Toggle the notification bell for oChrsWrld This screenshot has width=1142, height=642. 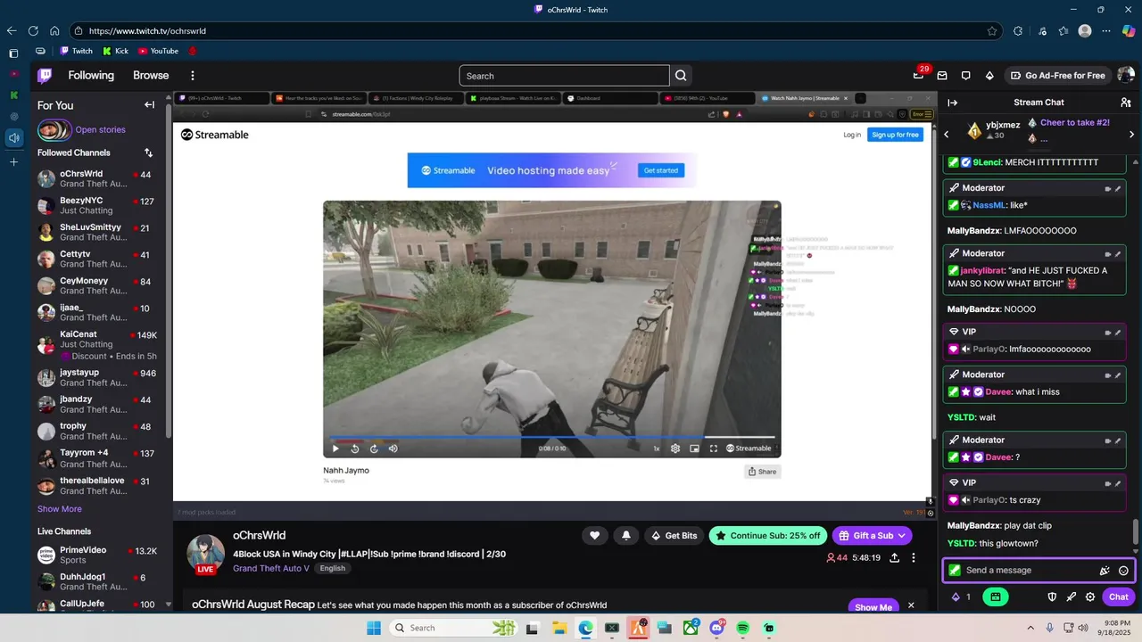625,535
